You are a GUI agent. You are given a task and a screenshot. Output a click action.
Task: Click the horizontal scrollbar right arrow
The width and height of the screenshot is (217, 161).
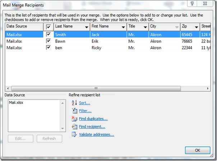(x=208, y=88)
